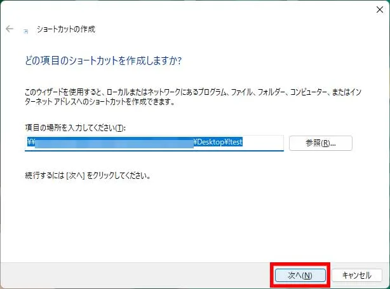This screenshot has width=390, height=289.
Task: Click the leading ¥¥ of the path
Action: click(x=30, y=143)
